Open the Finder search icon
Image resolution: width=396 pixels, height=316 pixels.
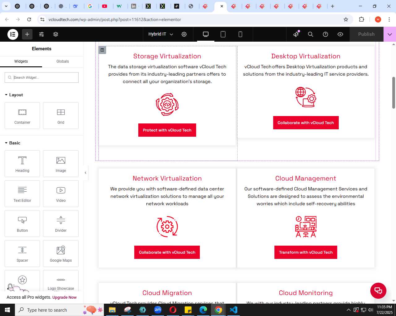point(311,34)
